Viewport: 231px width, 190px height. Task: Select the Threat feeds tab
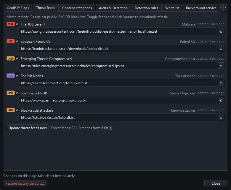(45, 8)
